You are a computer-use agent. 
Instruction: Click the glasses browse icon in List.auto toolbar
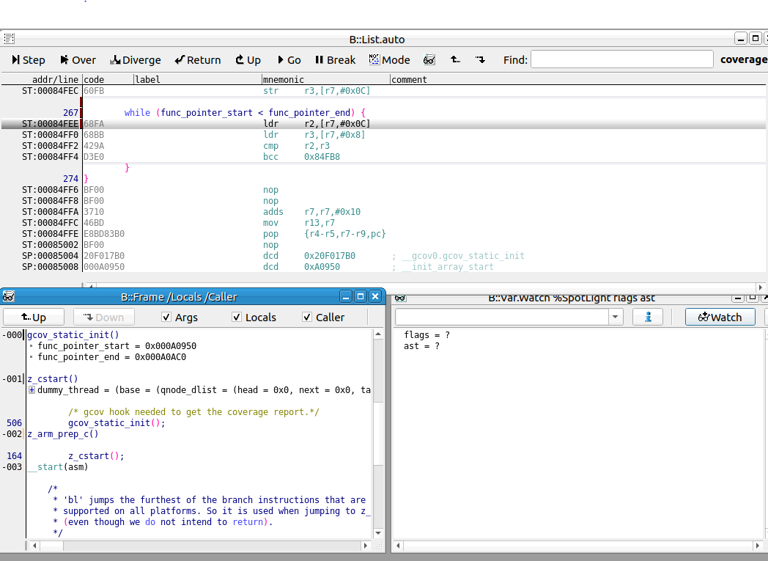pos(429,59)
